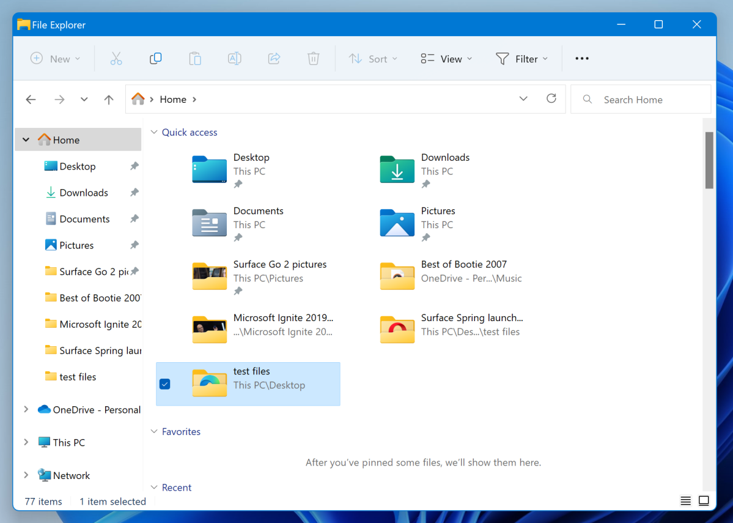733x523 pixels.
Task: Open the New dropdown button
Action: pos(56,59)
